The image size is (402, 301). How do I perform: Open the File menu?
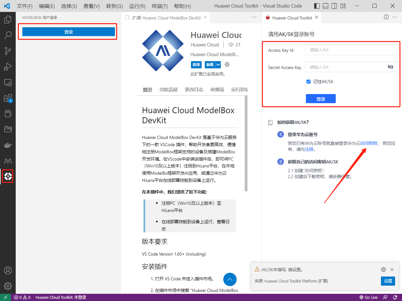pos(24,6)
